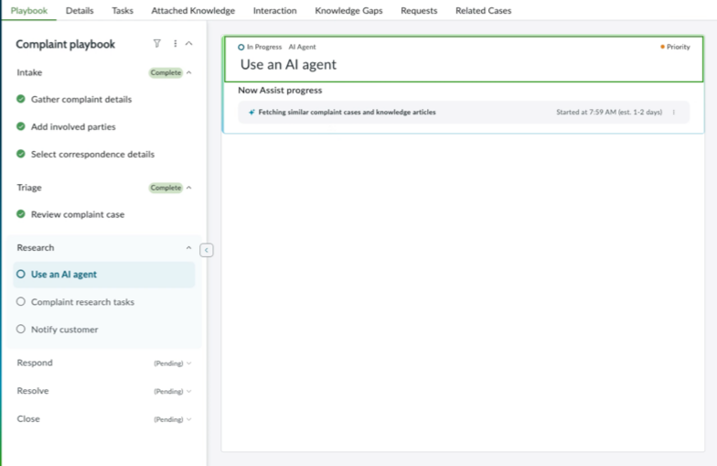The image size is (717, 466).
Task: Click the Pending label for the Close stage
Action: coord(168,419)
